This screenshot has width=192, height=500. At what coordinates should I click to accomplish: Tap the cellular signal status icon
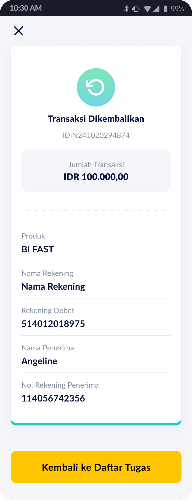tap(156, 9)
